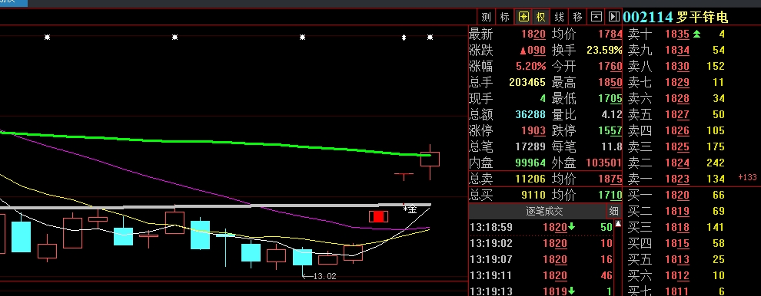
Task: Click the 量比 value 4.12
Action: [612, 115]
